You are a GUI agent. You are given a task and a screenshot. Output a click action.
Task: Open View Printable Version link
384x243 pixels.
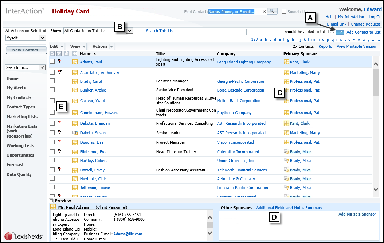coord(356,46)
